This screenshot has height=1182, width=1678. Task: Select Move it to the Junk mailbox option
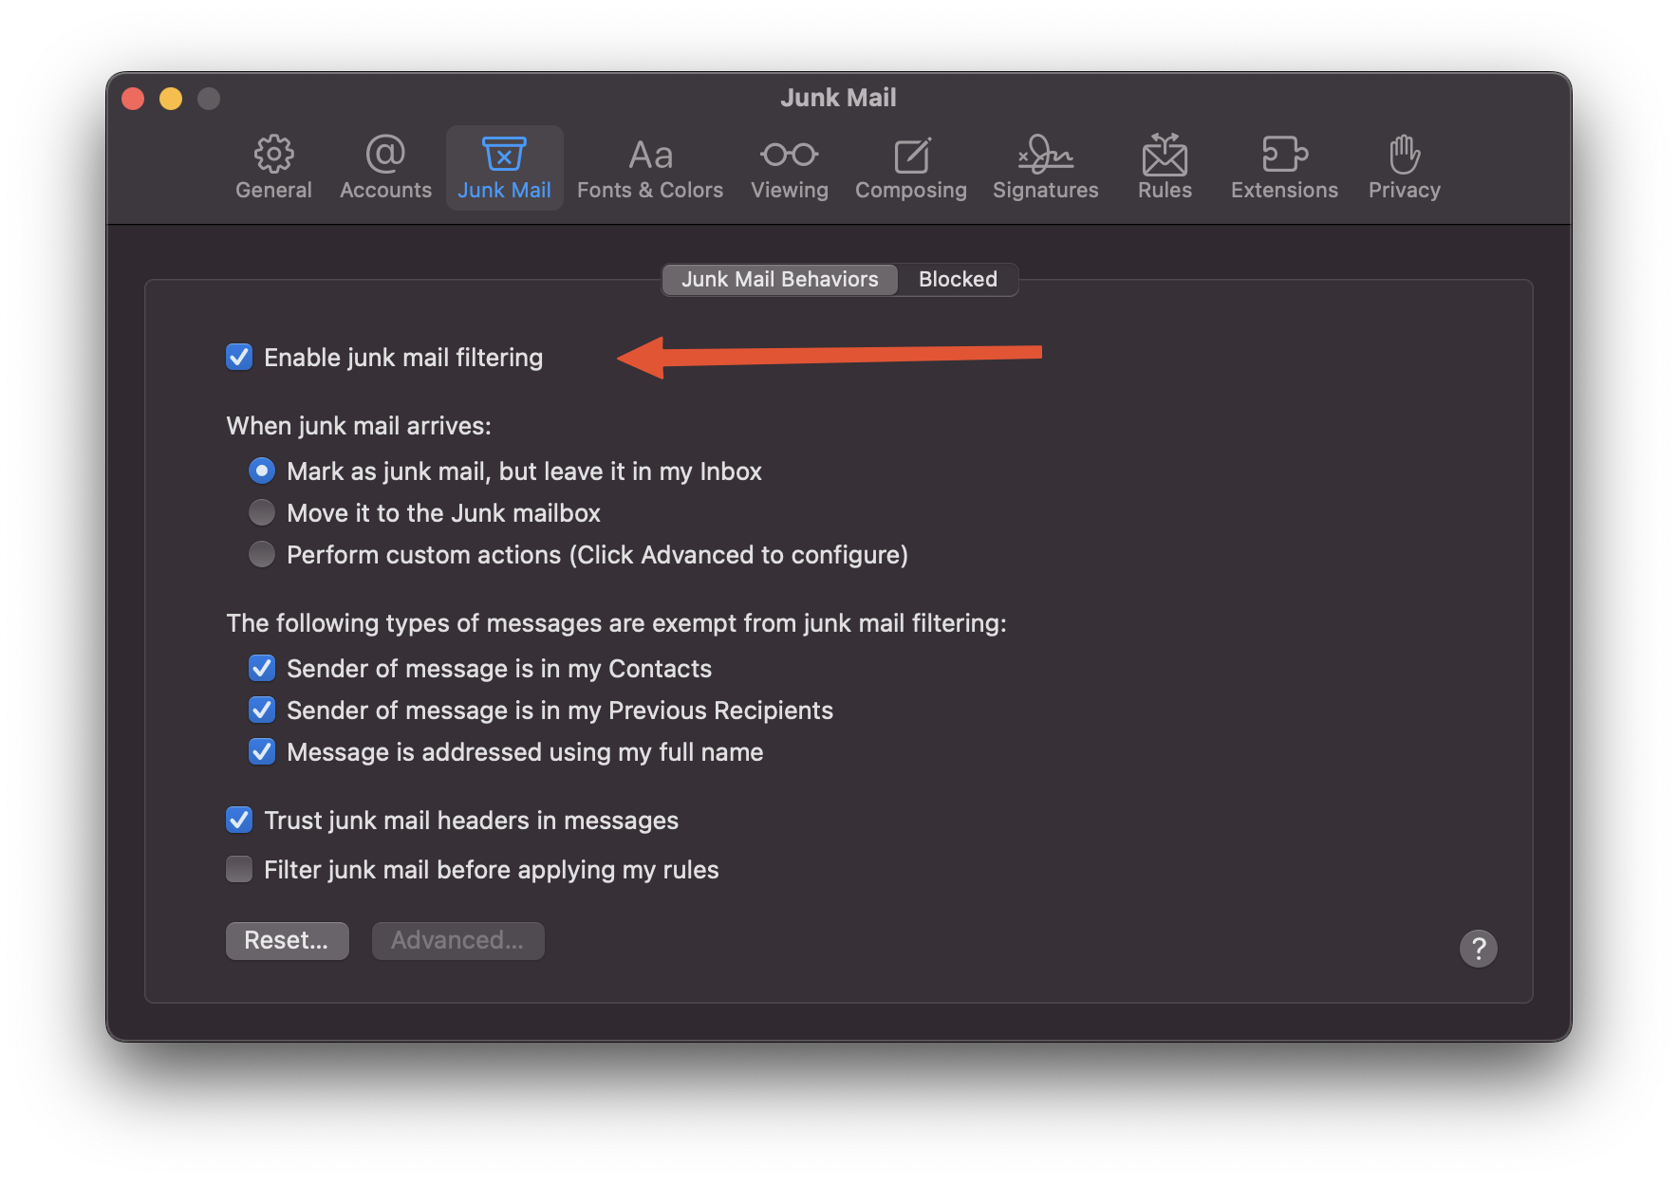[262, 513]
